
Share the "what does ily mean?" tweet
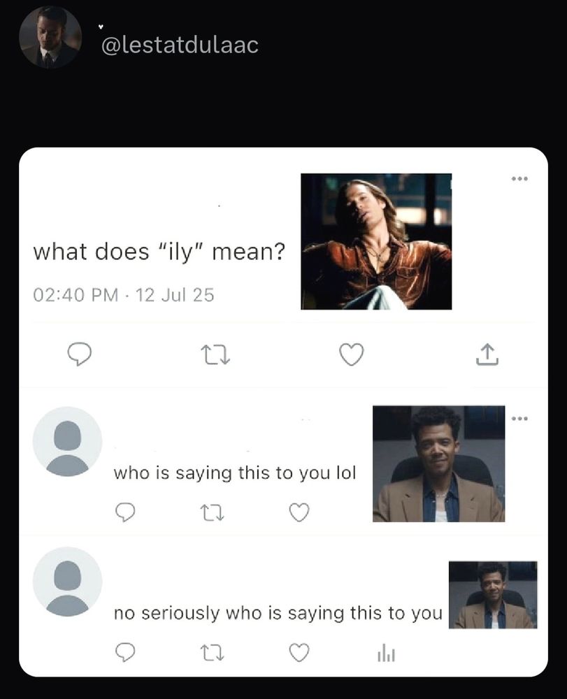[487, 354]
